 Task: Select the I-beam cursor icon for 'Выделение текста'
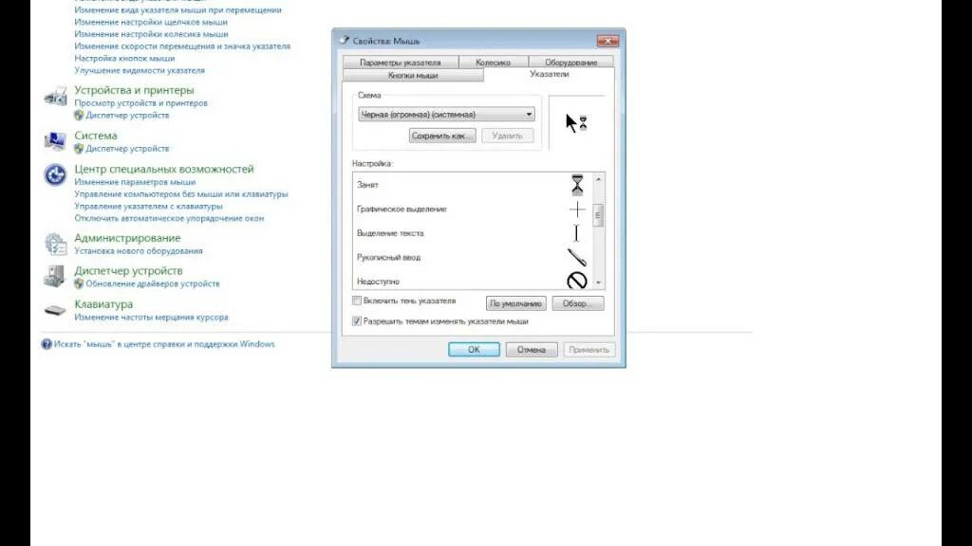576,233
